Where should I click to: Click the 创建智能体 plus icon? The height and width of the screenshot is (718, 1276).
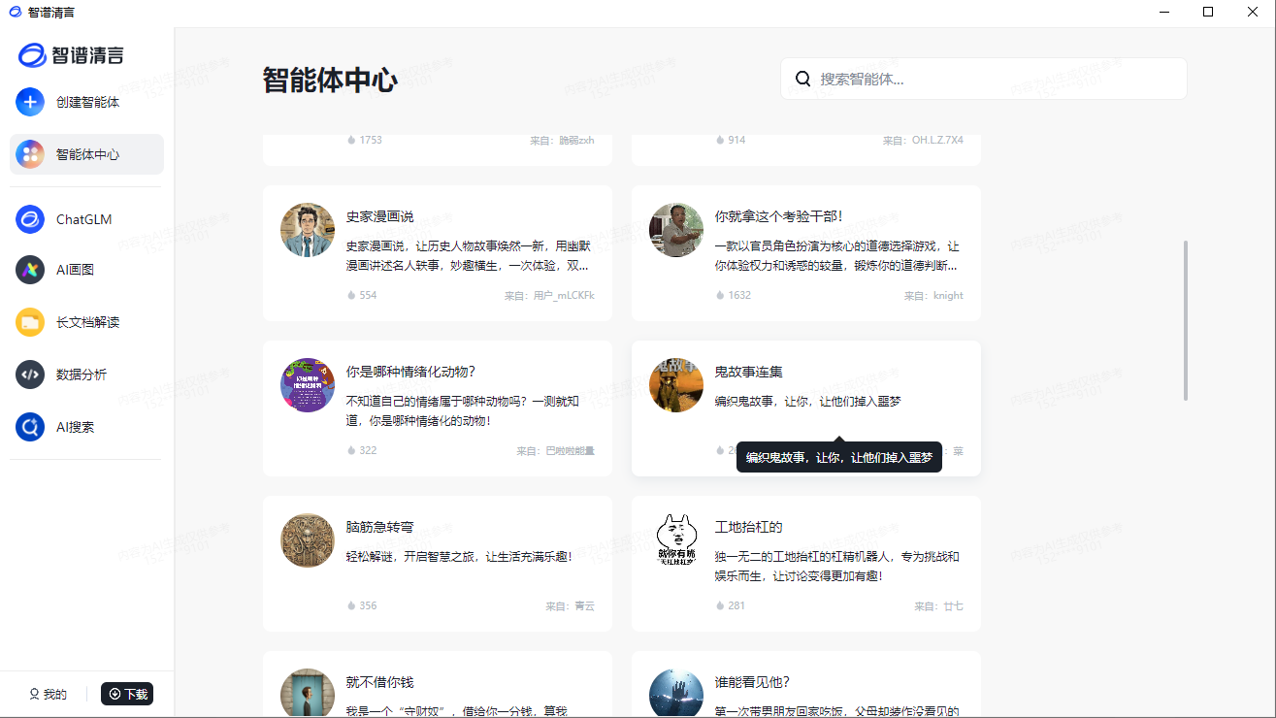click(x=30, y=102)
